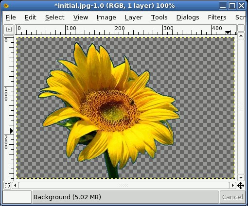This screenshot has height=206, width=248.
Task: Open the Select menu
Action: [55, 17]
